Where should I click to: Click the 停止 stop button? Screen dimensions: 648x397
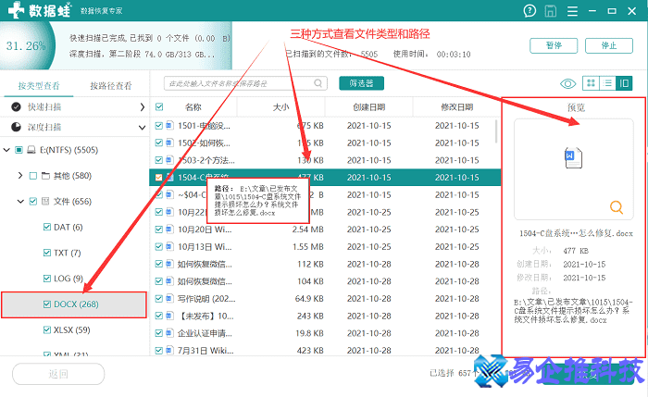click(609, 45)
